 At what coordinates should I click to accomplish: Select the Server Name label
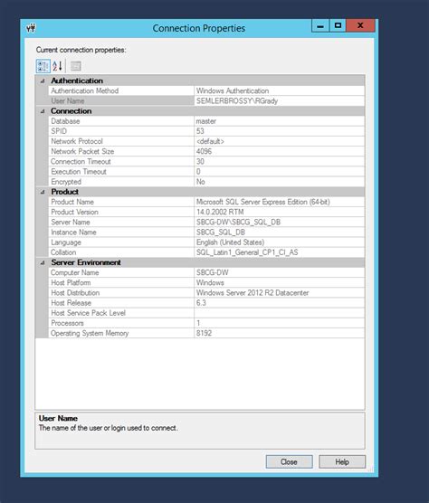[71, 223]
